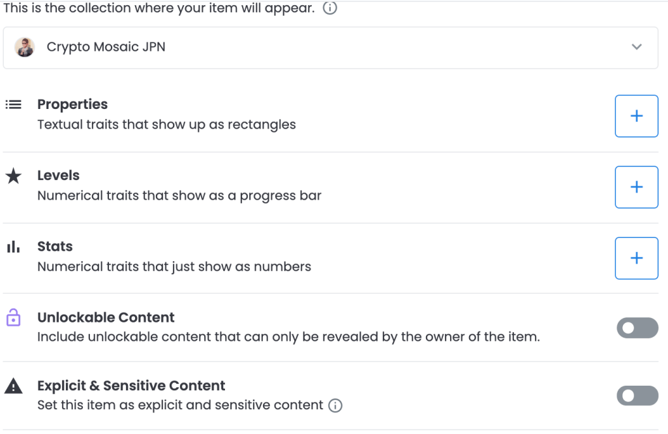The width and height of the screenshot is (668, 434).
Task: Add a new level with plus button
Action: click(636, 187)
